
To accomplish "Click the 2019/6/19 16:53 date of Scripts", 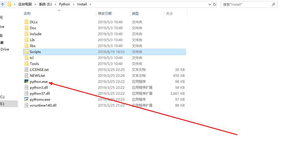I will [111, 52].
